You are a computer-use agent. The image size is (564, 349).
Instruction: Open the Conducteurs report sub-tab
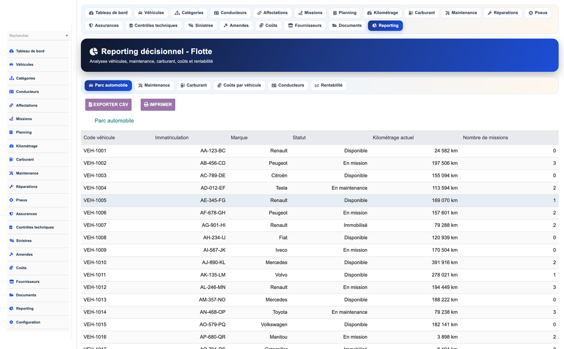[288, 85]
